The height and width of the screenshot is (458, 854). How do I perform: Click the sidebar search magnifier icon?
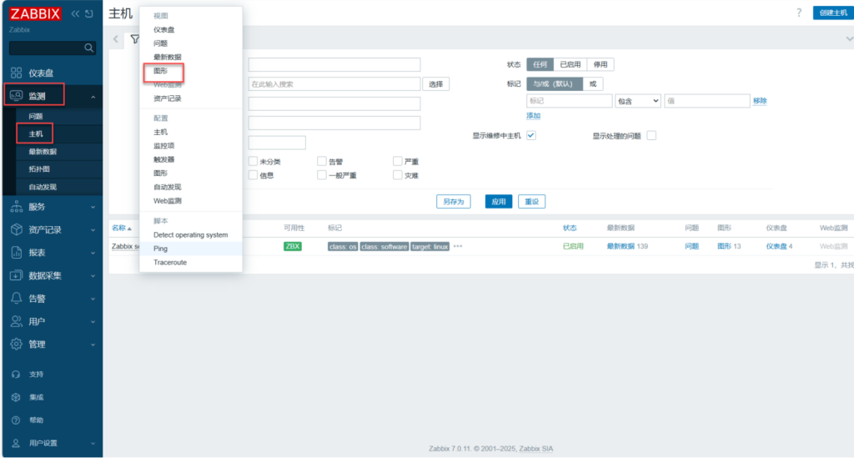88,48
